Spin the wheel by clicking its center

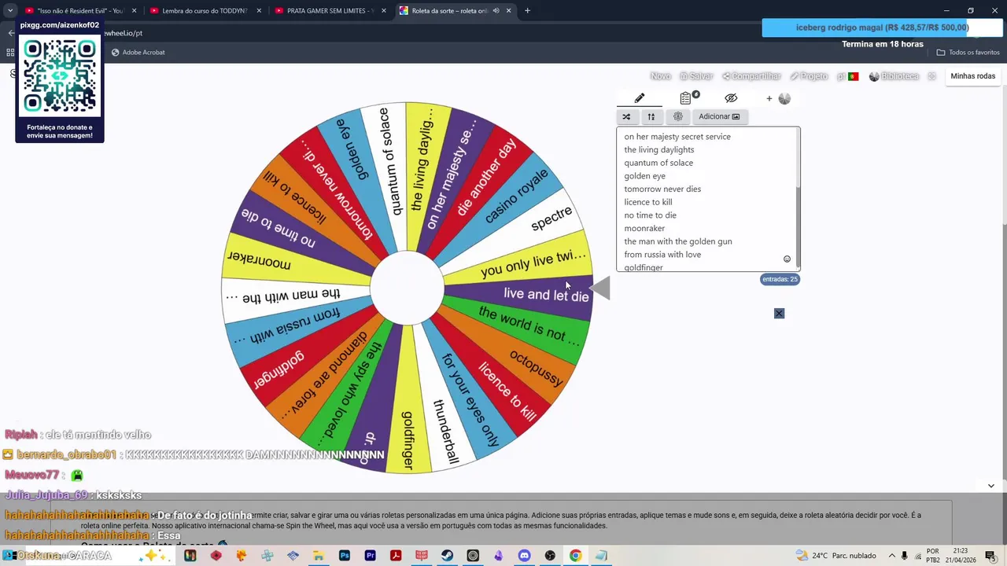click(407, 288)
